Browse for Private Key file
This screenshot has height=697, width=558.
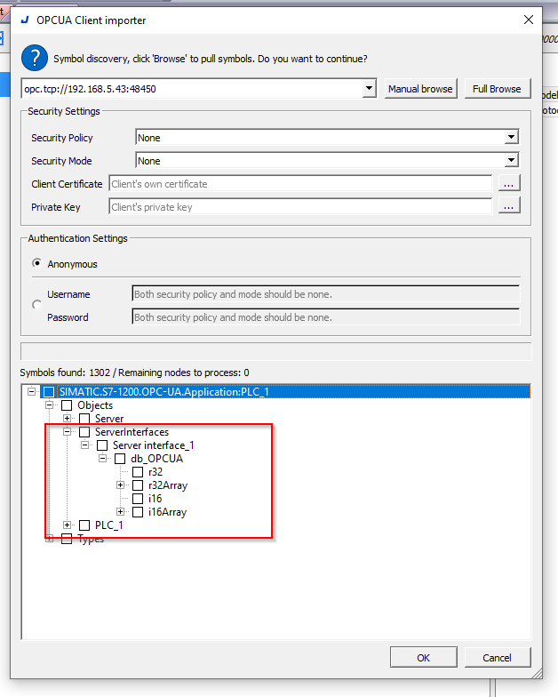[508, 206]
